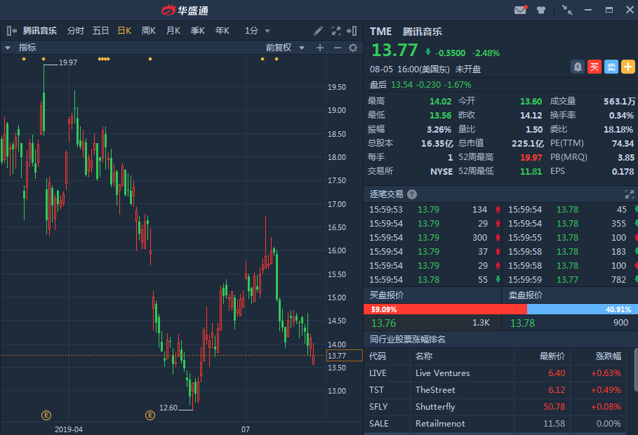This screenshot has height=435, width=638.
Task: Switch to 五日 five-day tab
Action: point(100,31)
